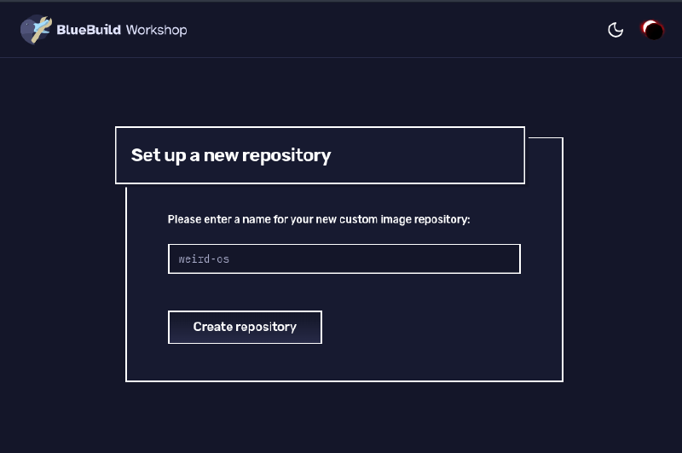The image size is (682, 453).
Task: Toggle dark mode with the moon icon
Action: [x=616, y=31]
